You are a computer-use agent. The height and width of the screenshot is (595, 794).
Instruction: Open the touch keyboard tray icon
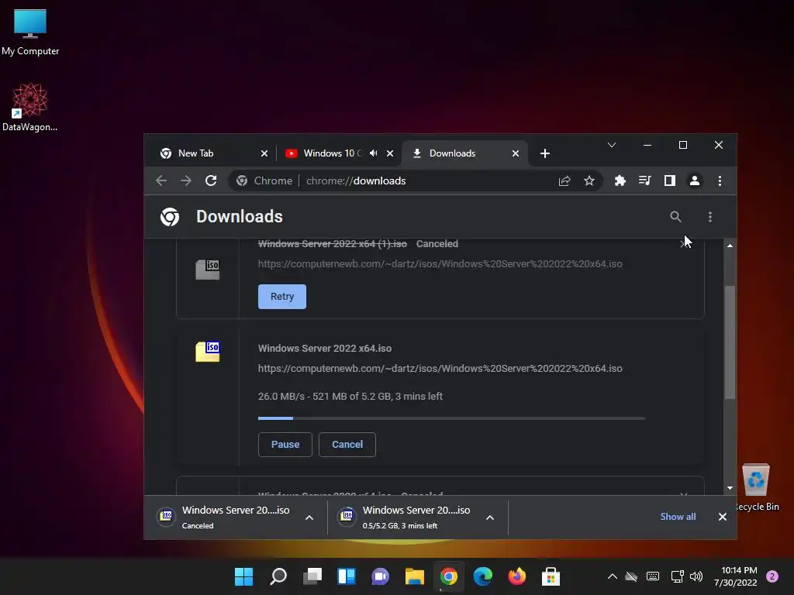coord(653,576)
